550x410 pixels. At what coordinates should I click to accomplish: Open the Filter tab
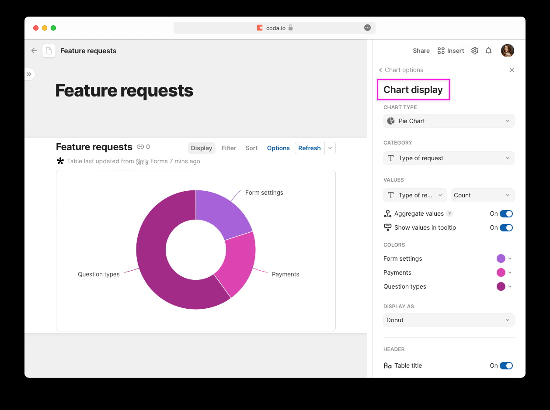[x=229, y=148]
